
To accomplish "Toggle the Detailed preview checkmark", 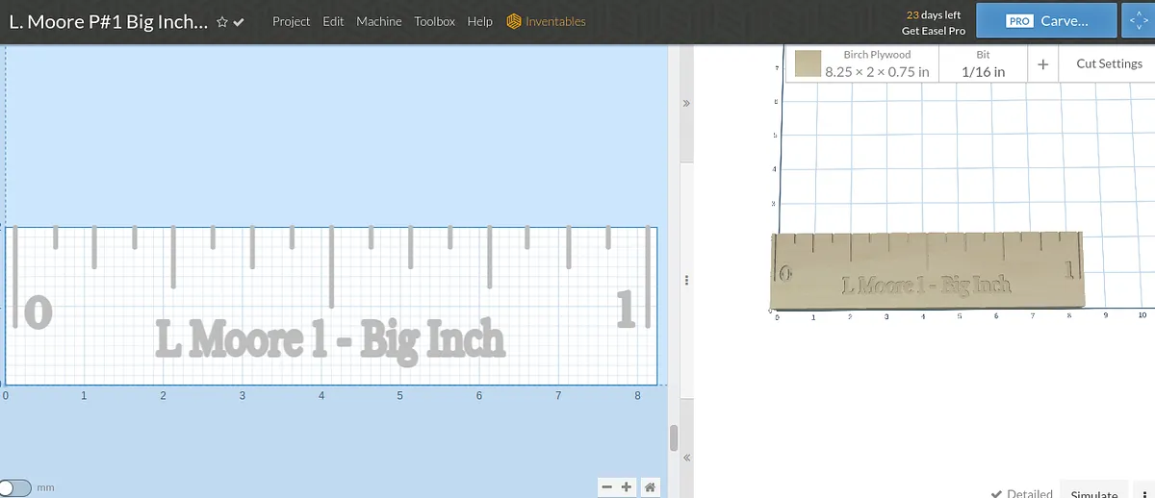I will click(x=996, y=493).
